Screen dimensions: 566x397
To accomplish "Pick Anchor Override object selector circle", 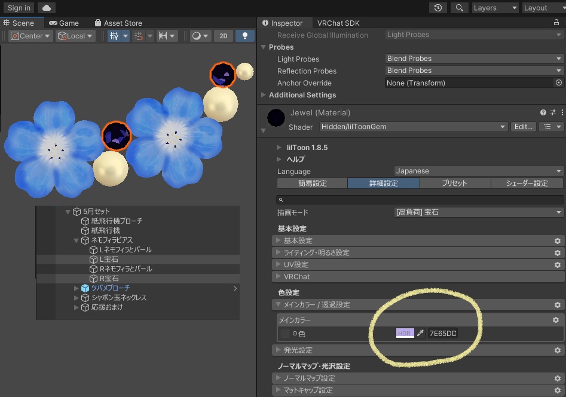I will tap(558, 83).
